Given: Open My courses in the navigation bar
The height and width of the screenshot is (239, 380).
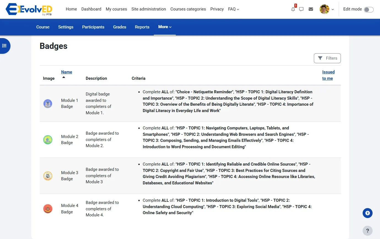Looking at the screenshot, I should [116, 9].
